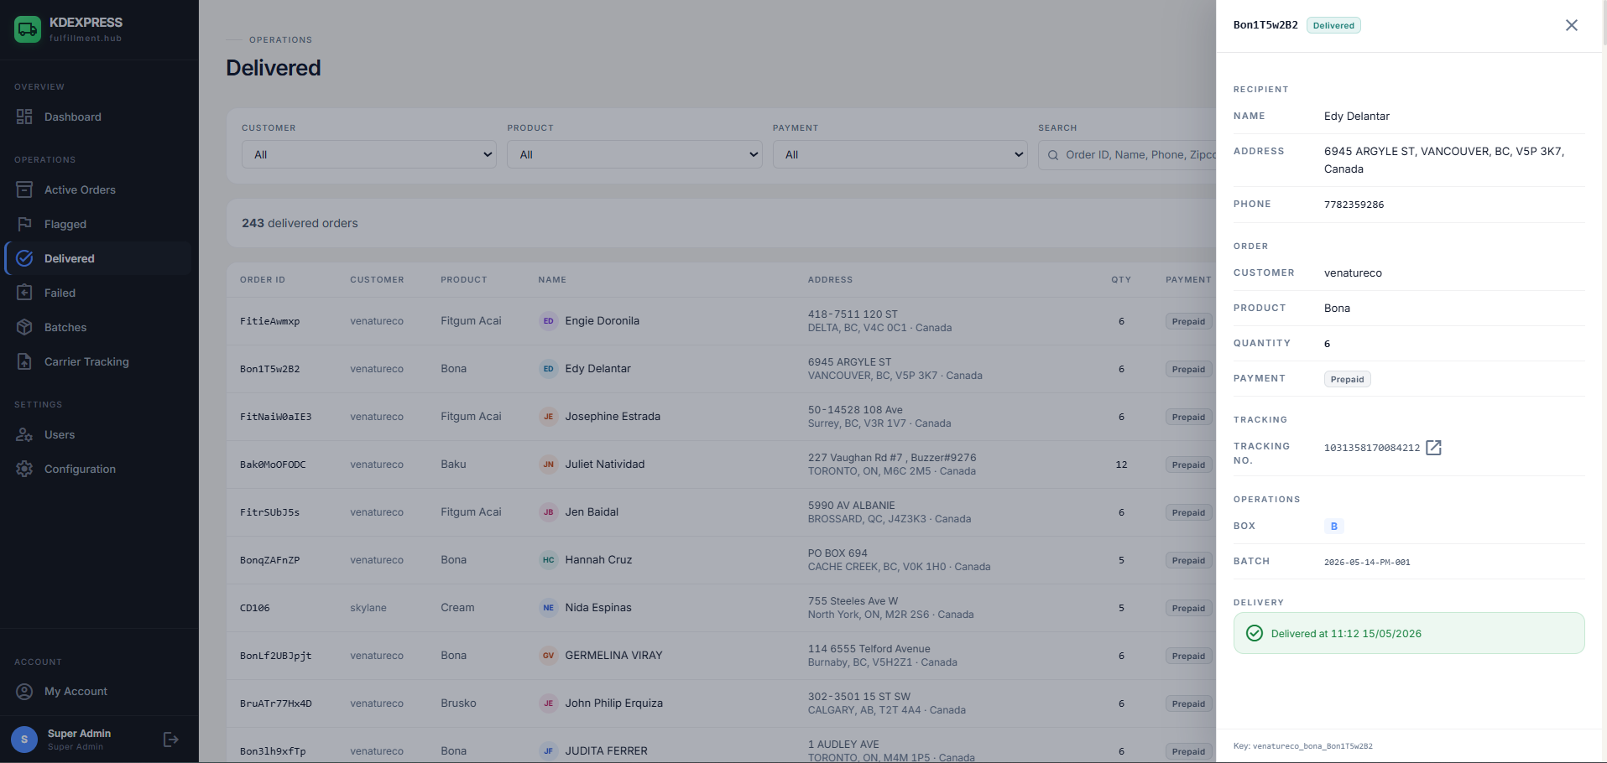Click Engie Doronila's ED avatar
Screen dimensions: 1607x763
(x=548, y=321)
